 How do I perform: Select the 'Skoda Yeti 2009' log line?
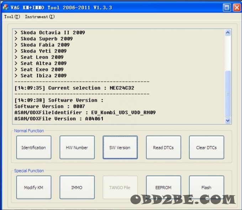[41, 51]
